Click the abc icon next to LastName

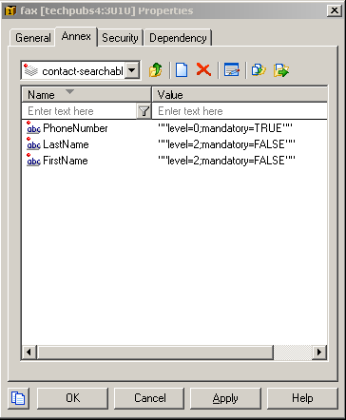click(x=33, y=143)
